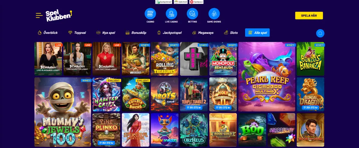Open the Evolution Live Blackjack Lobby tile

[48, 59]
